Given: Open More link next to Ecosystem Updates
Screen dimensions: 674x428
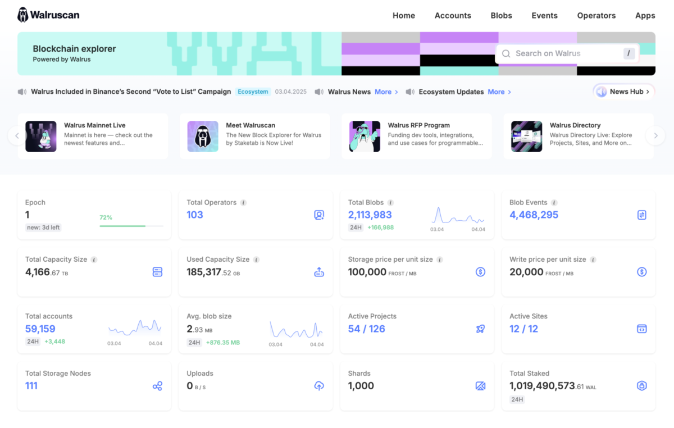Looking at the screenshot, I should 499,92.
